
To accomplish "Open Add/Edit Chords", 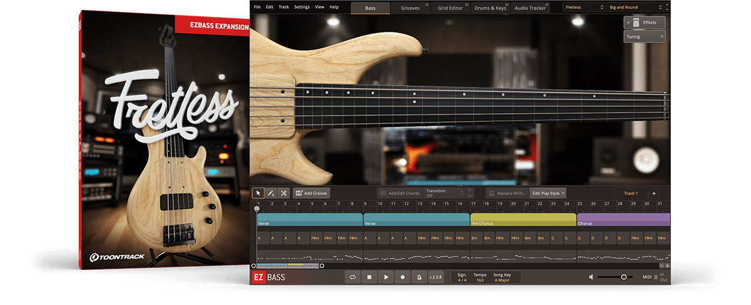I will [399, 193].
